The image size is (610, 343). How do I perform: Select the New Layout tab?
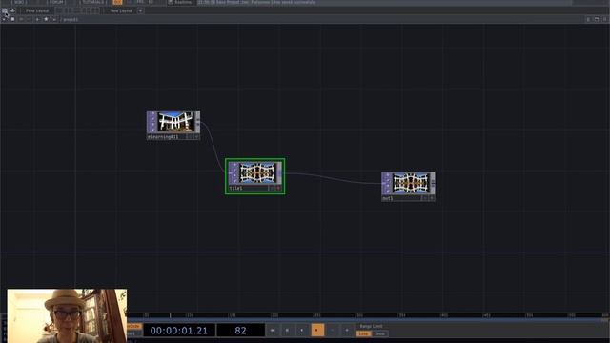[121, 10]
